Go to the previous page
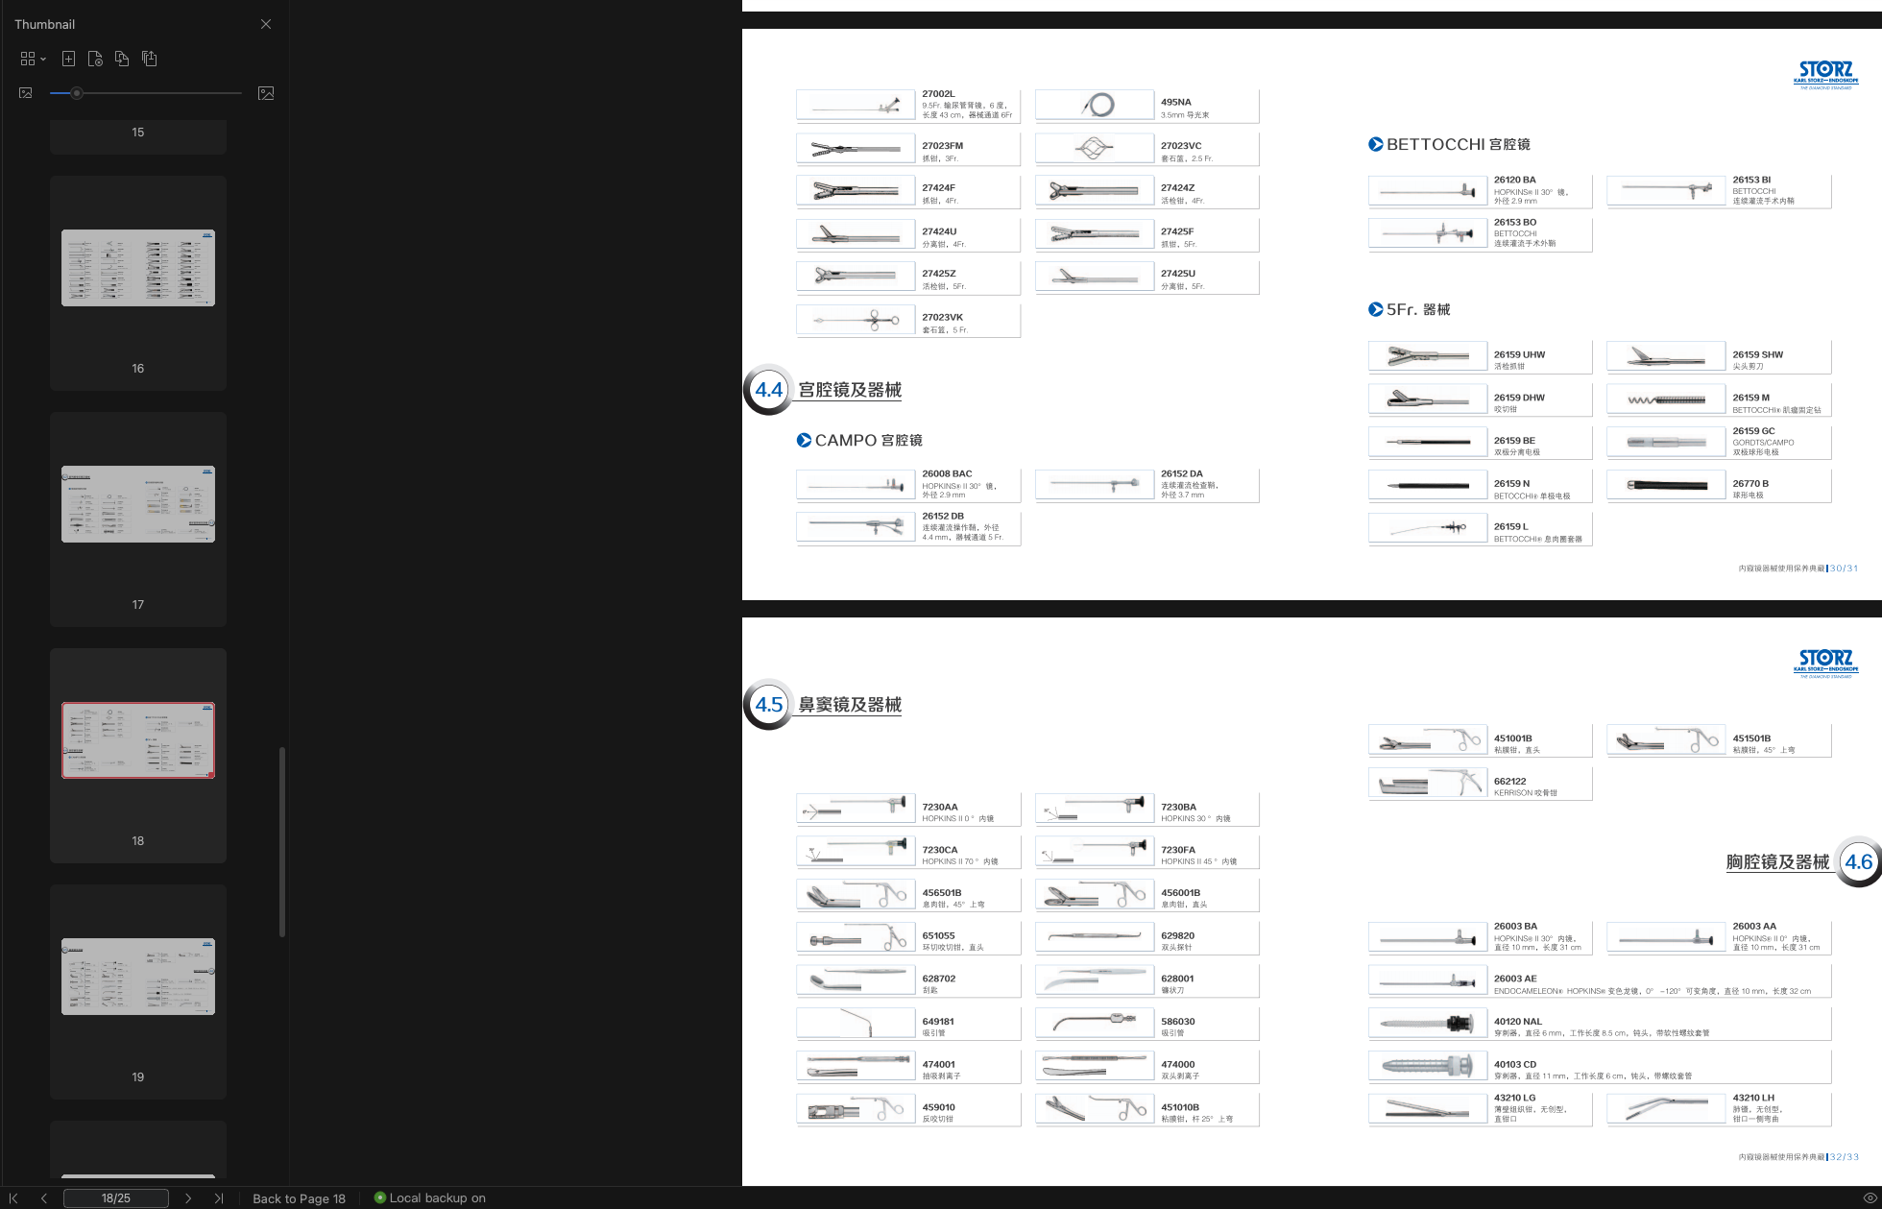1882x1209 pixels. click(44, 1197)
